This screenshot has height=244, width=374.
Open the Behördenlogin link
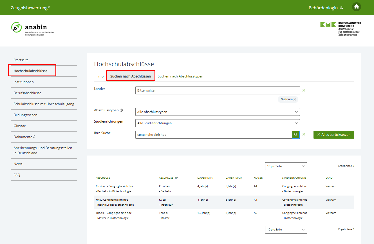(x=326, y=8)
